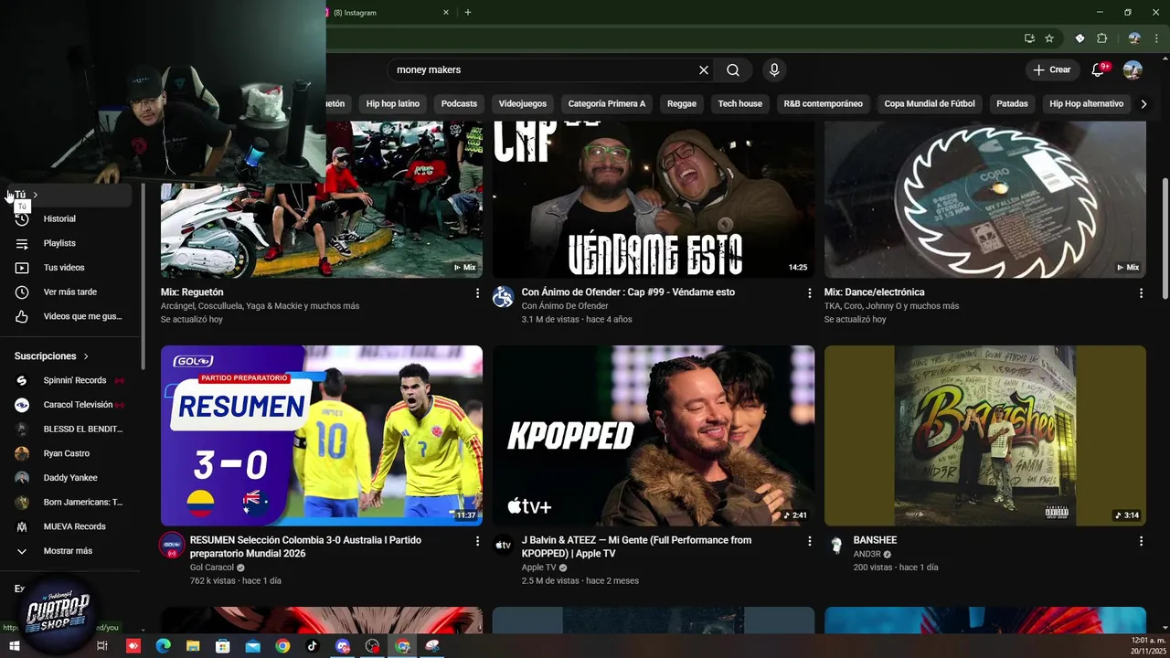Open Task View on the taskbar
Viewport: 1170px width, 658px height.
102,646
